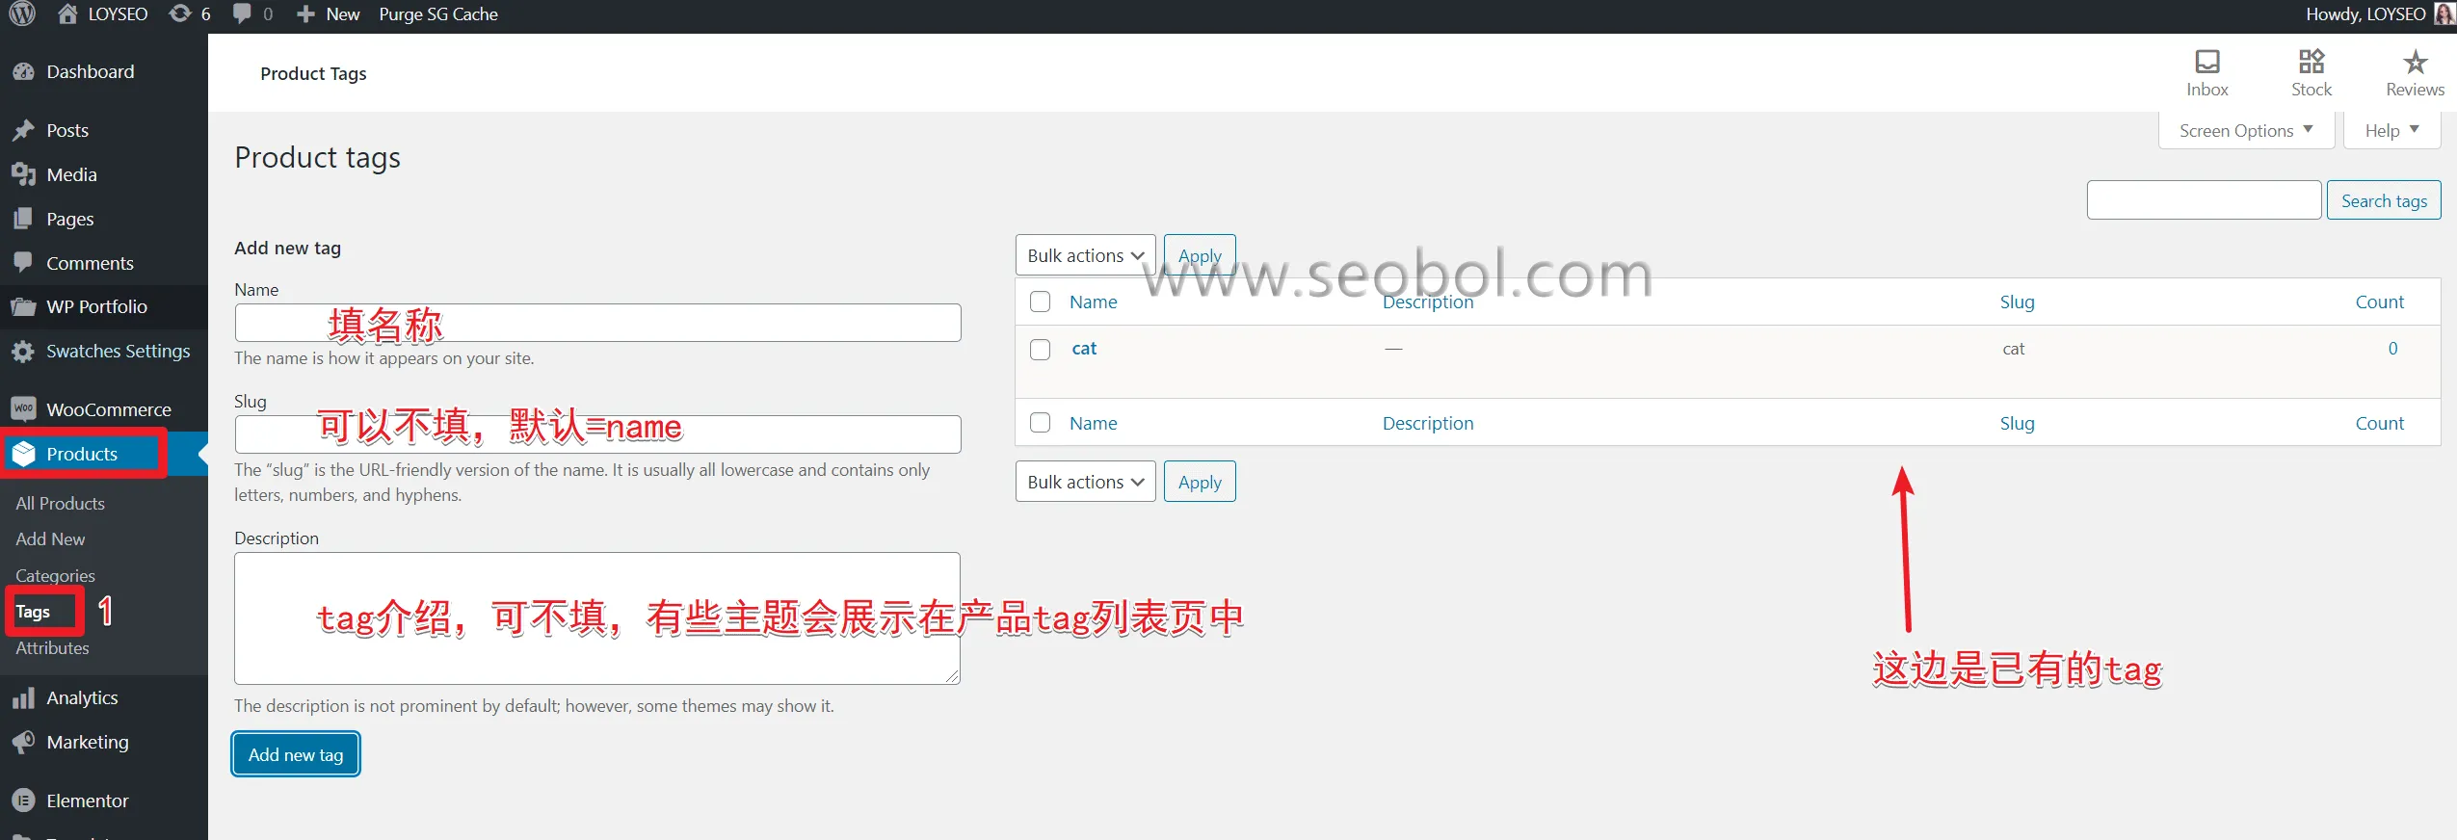Click the WP Portfolio folder icon
The image size is (2457, 840).
[x=23, y=306]
